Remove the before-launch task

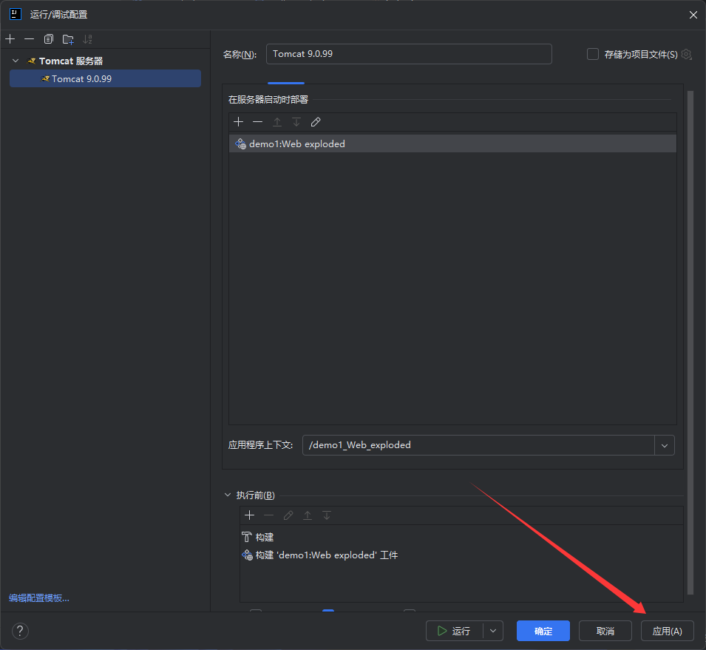[269, 515]
